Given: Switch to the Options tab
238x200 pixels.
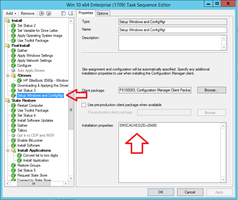Looking at the screenshot, I should (x=102, y=13).
